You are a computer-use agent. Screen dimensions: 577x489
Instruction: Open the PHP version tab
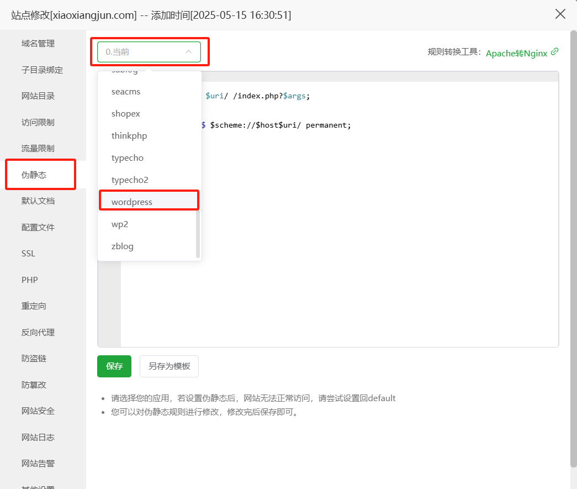tap(30, 280)
